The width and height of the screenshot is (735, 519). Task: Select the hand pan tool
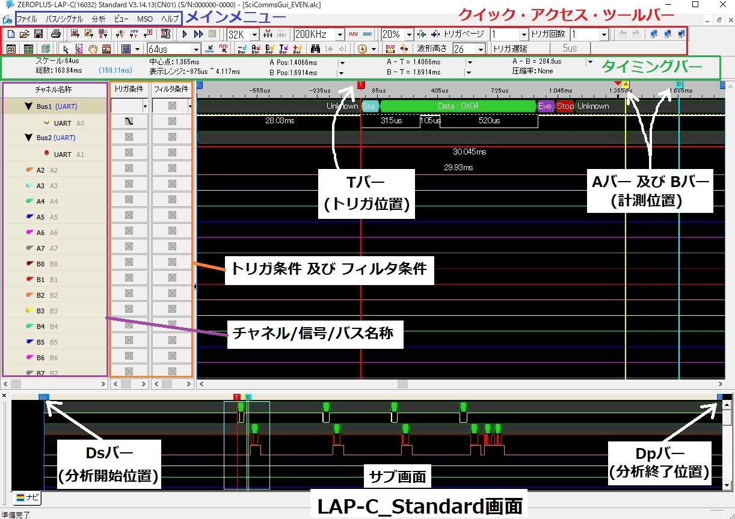point(93,49)
